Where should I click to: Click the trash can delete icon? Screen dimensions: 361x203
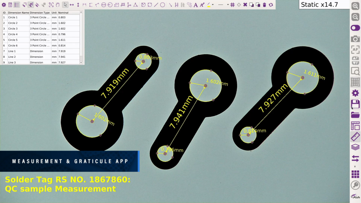coord(264,5)
